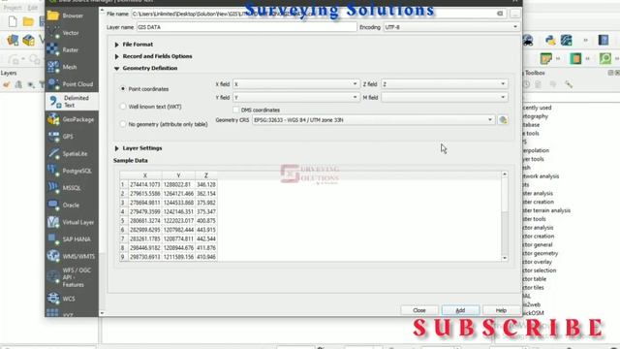Clear the File name field icon
620x349 pixels.
click(500, 14)
